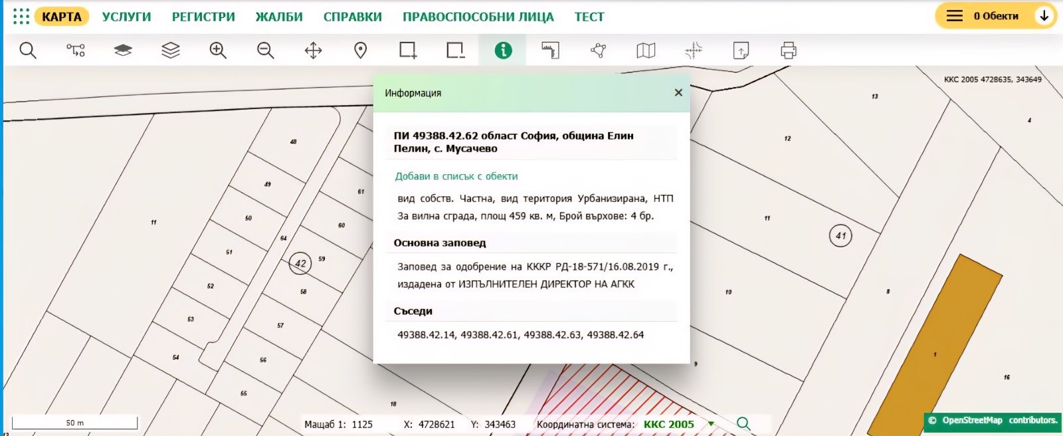Open the stacked layers outline panel
The height and width of the screenshot is (436, 1063).
[171, 51]
